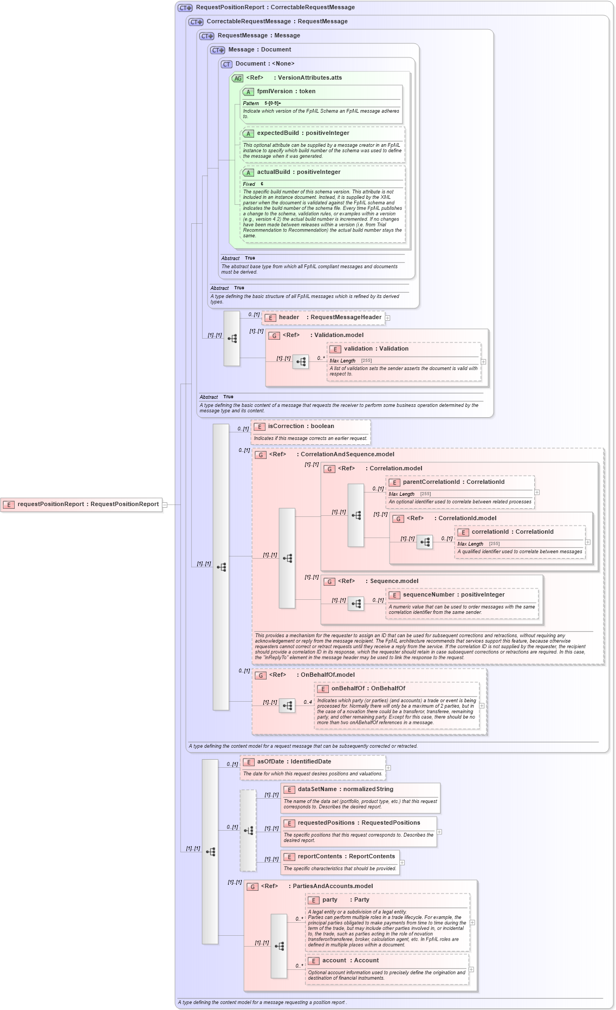Click the sequence compositor feeding asOfDate and PartiesAndAccounts.model

pyautogui.click(x=210, y=852)
